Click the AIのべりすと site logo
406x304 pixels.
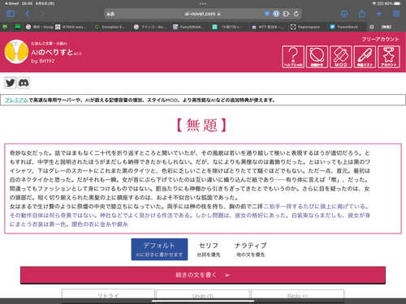[x=16, y=52]
